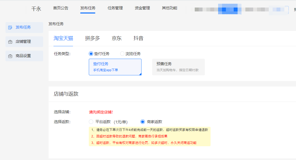The width and height of the screenshot is (296, 160).
Task: Click the 发布任务 page title above tabs
Action: pyautogui.click(x=56, y=24)
